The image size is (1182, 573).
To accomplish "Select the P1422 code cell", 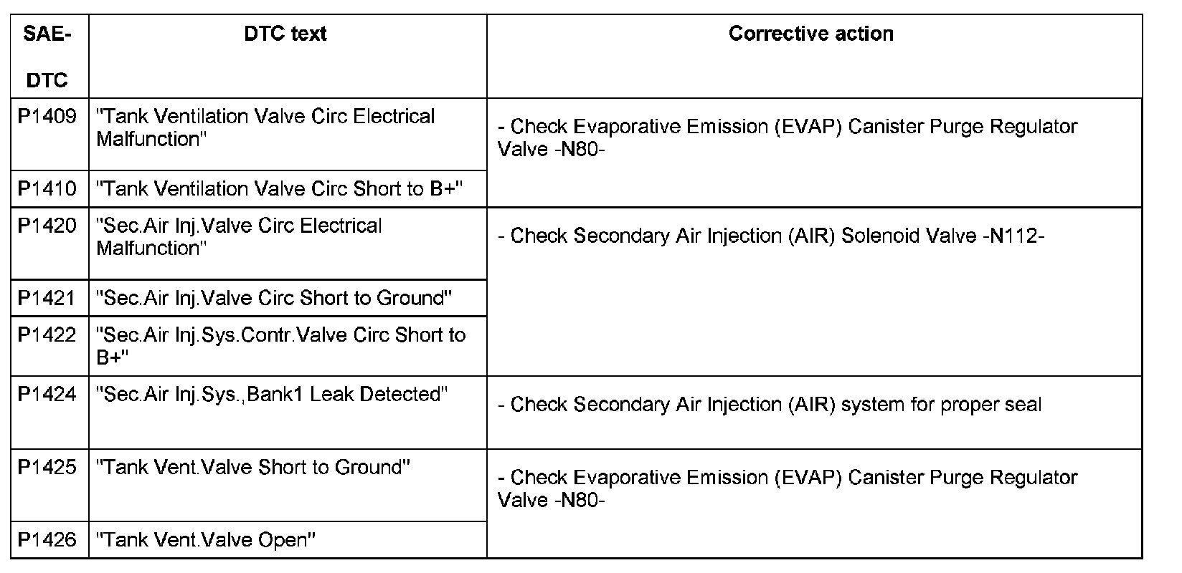I will click(x=47, y=335).
